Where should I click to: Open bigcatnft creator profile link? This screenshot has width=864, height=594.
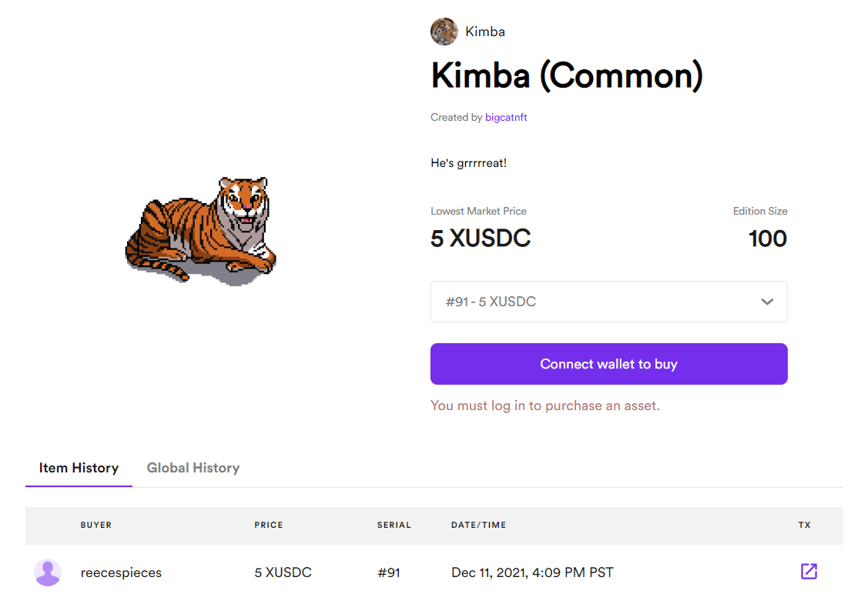click(506, 118)
